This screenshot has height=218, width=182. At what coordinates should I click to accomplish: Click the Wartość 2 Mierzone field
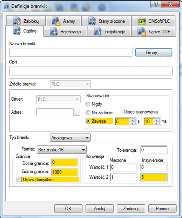click(x=123, y=177)
